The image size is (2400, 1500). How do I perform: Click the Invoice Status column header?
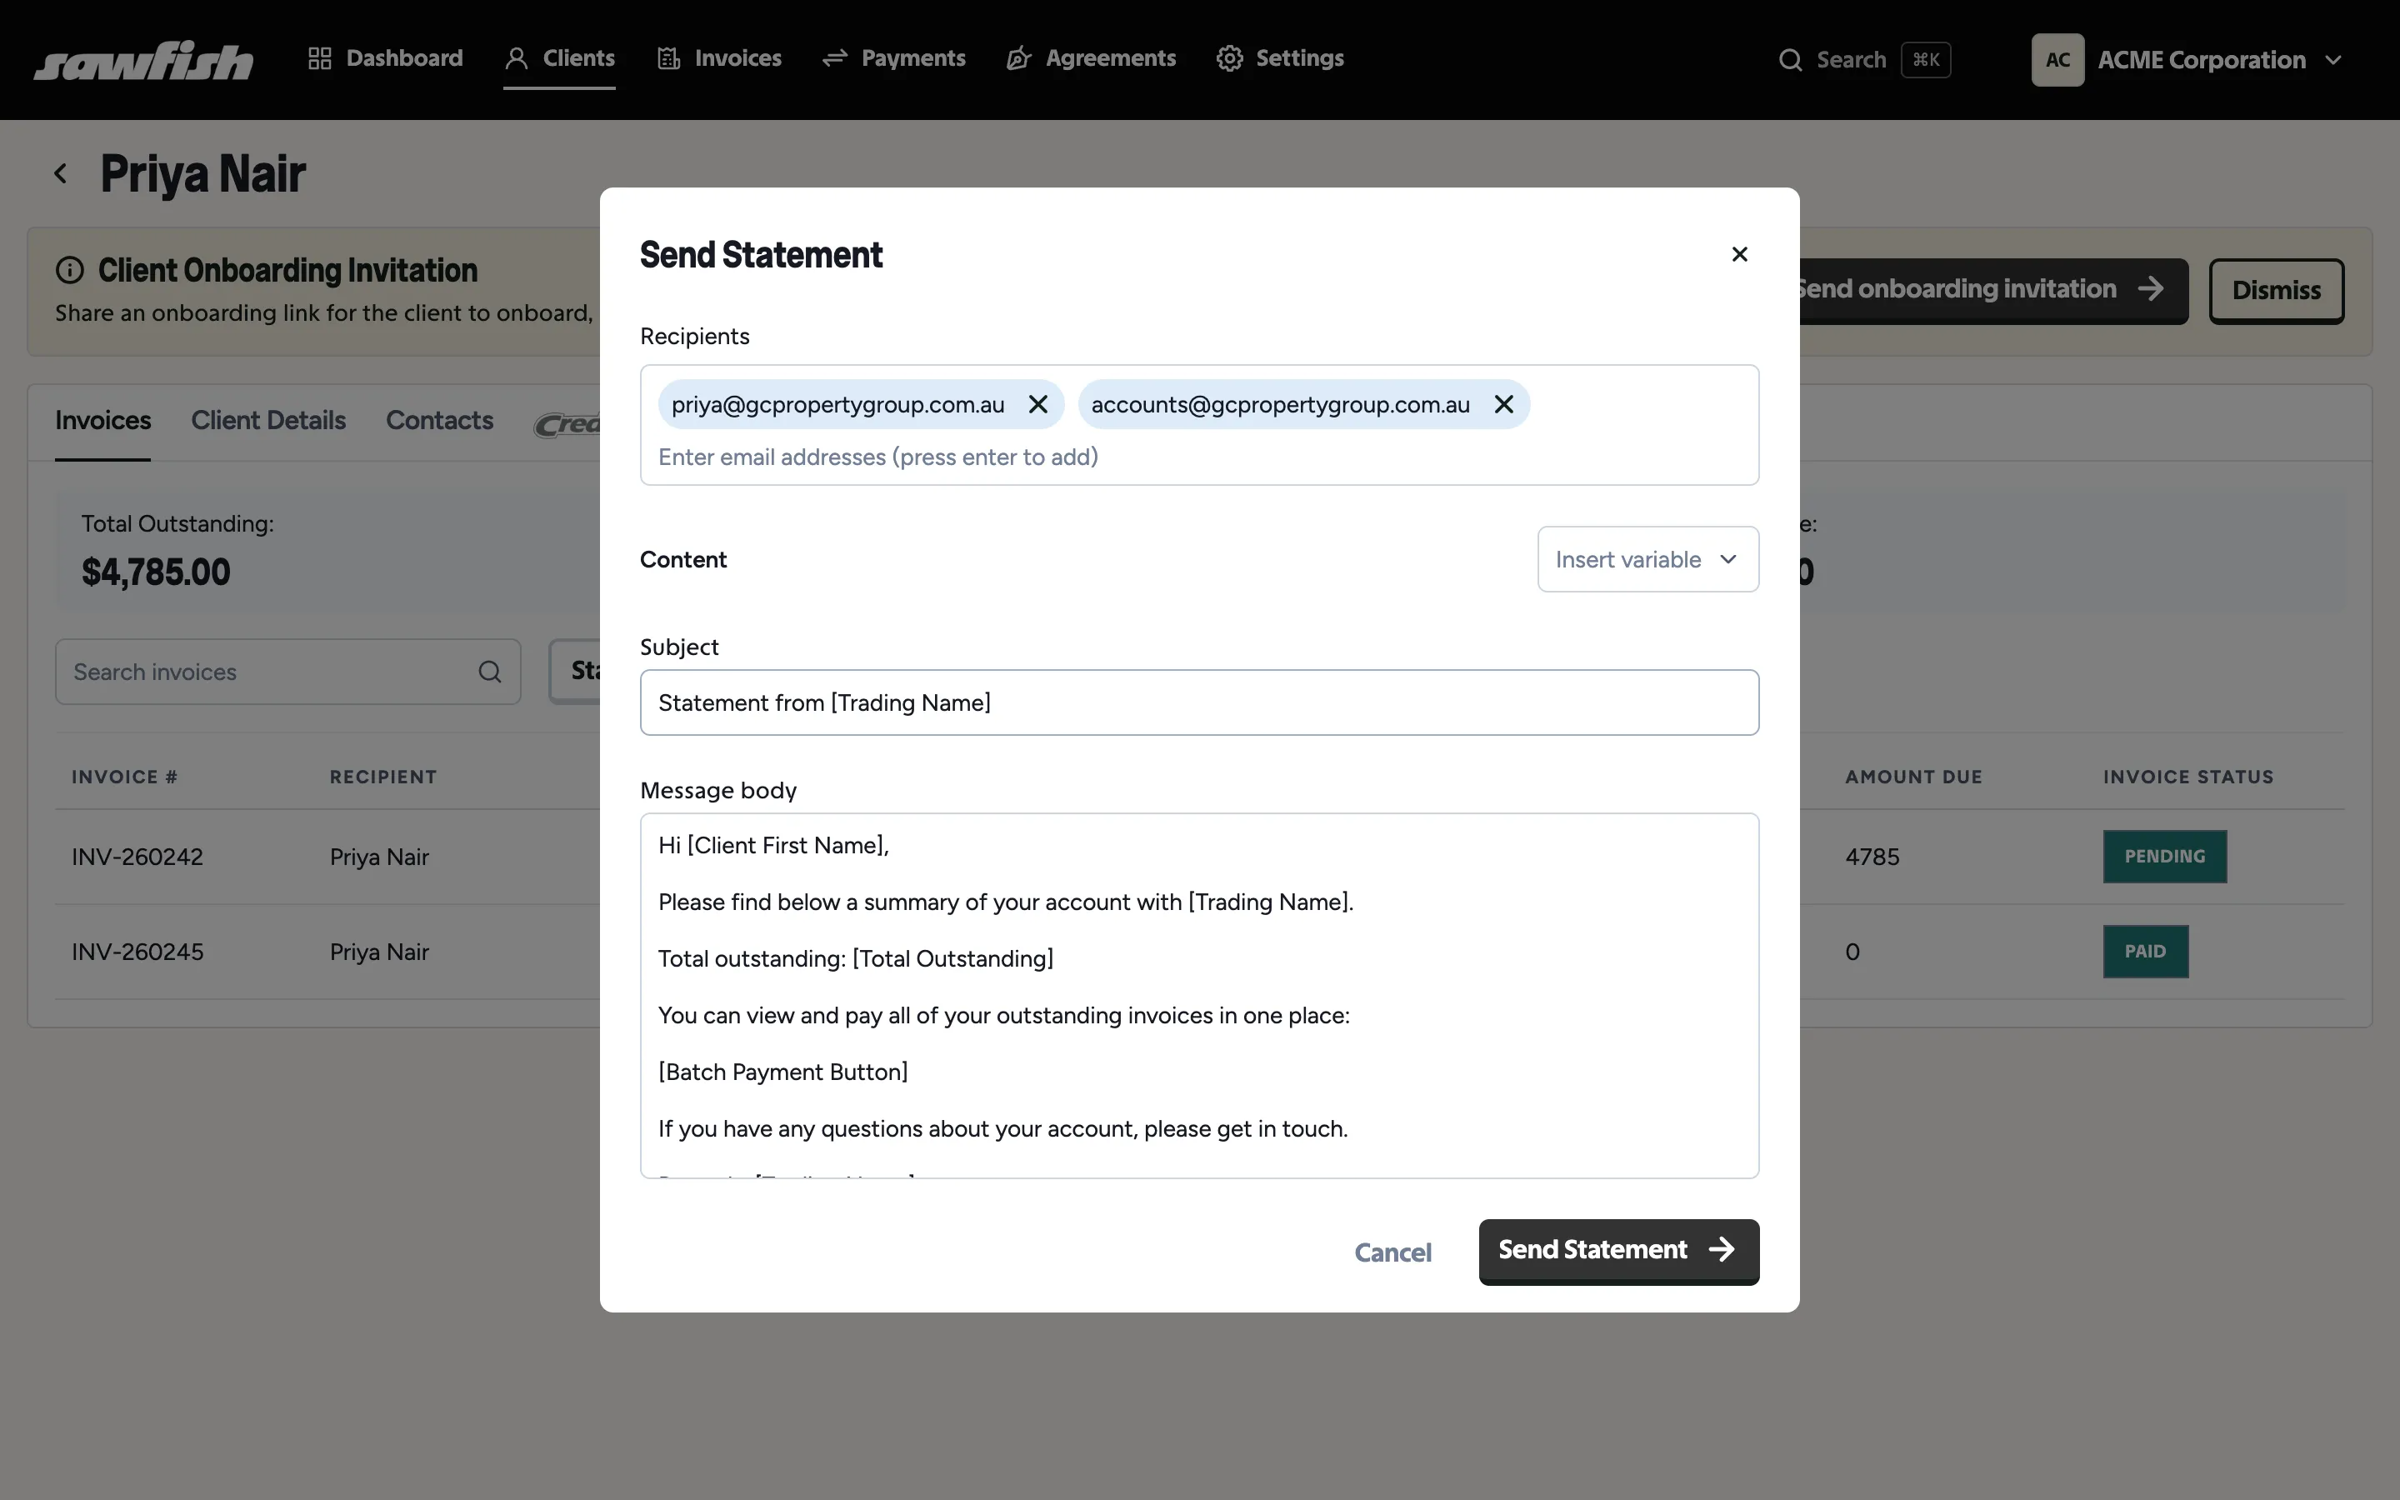click(2189, 777)
